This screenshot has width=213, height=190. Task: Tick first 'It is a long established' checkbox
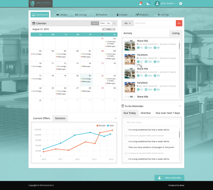pyautogui.click(x=126, y=130)
